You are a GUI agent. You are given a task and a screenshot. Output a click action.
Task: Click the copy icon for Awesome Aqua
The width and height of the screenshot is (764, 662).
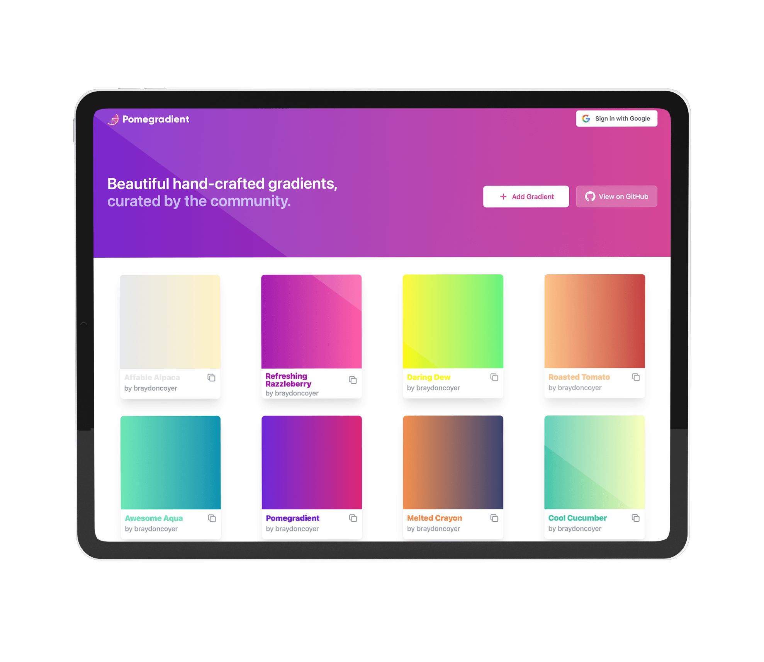click(212, 518)
